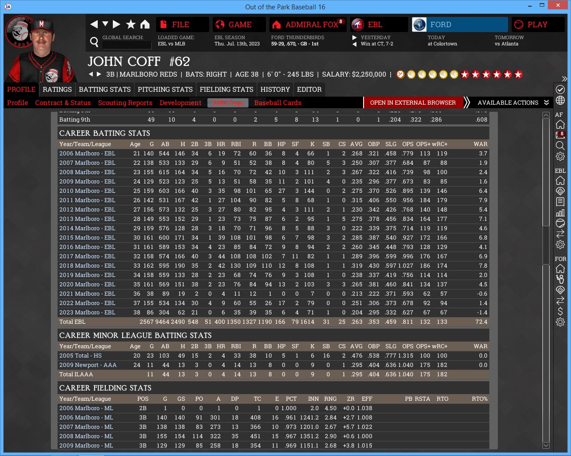Open the 2010 Marlboro - EBL season link
This screenshot has height=456, width=571.
87,191
